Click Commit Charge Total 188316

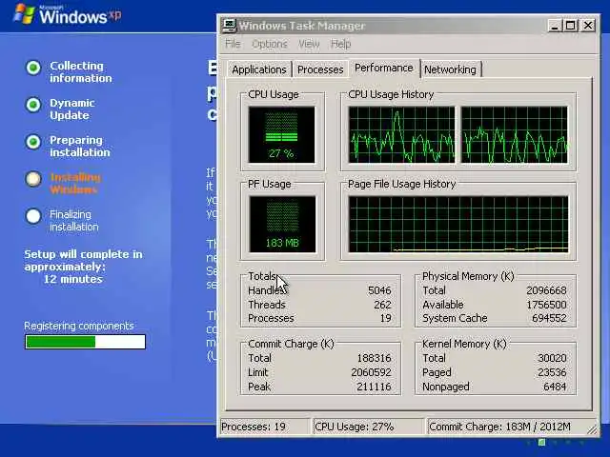pyautogui.click(x=374, y=358)
